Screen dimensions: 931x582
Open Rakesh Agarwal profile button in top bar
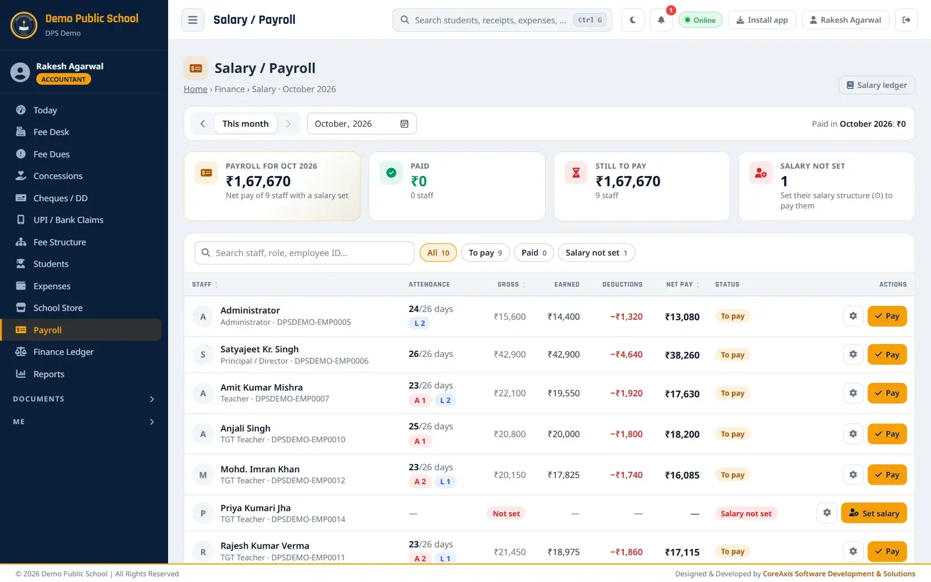pyautogui.click(x=845, y=20)
